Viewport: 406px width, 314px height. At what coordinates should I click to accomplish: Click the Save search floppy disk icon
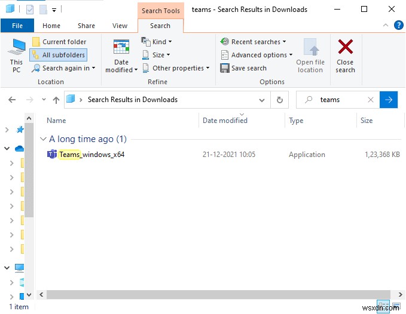(224, 68)
